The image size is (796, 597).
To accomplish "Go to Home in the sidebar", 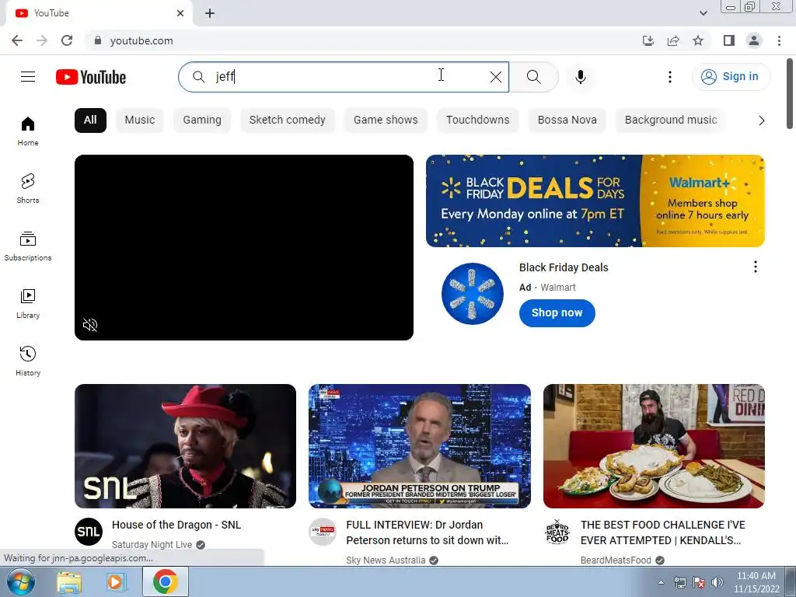I will click(x=28, y=131).
